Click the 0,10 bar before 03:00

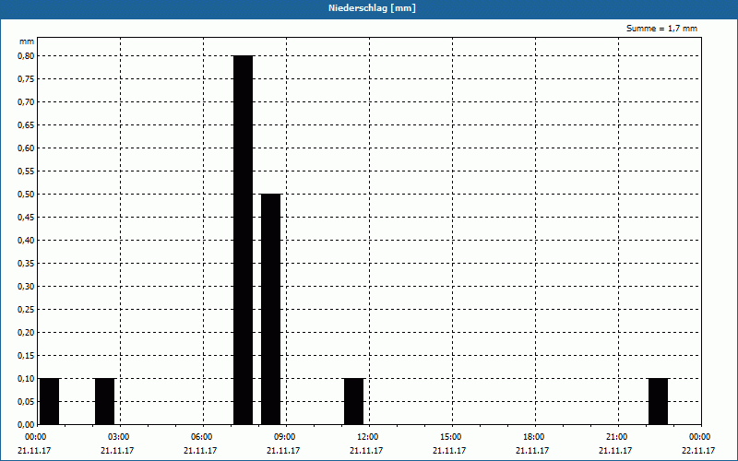(x=105, y=401)
